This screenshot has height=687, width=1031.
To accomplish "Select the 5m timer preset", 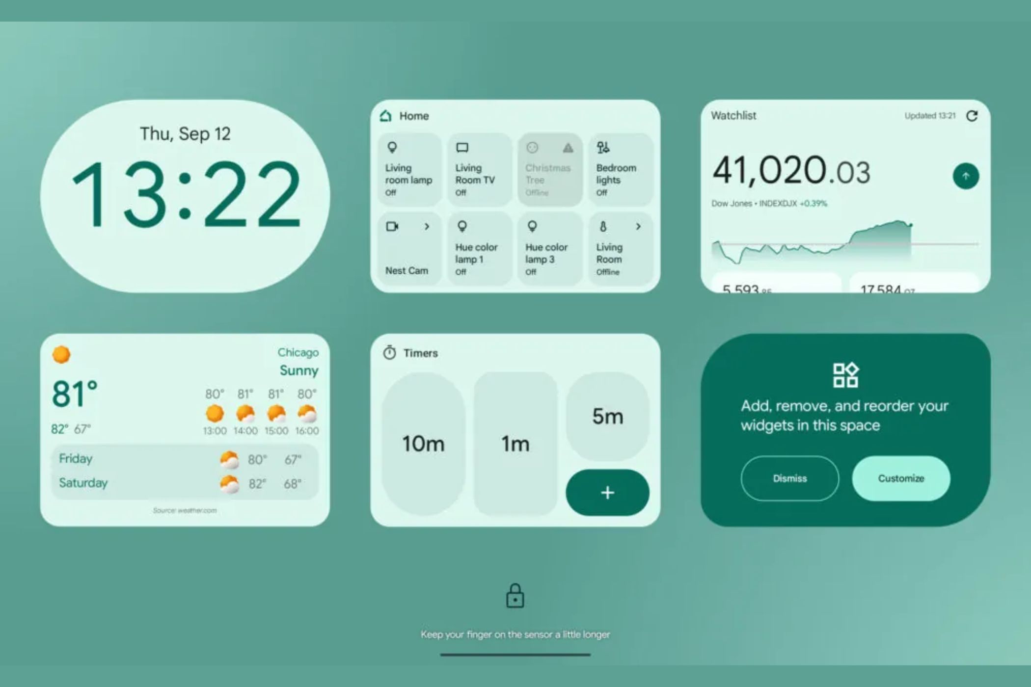I will coord(606,416).
